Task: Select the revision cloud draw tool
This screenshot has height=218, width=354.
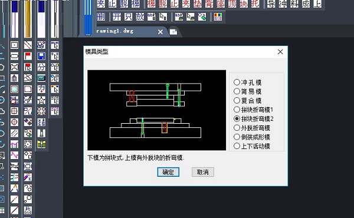Action: [x=2, y=111]
